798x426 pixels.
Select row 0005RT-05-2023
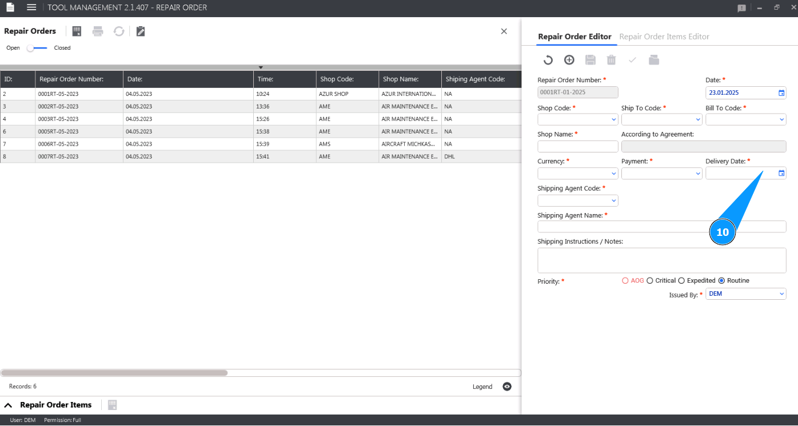point(261,131)
